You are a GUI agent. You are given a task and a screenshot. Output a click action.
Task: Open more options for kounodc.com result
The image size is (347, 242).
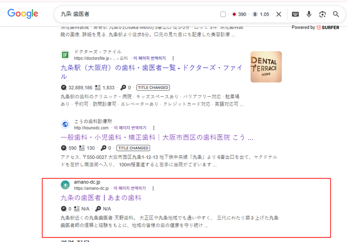pos(154,128)
